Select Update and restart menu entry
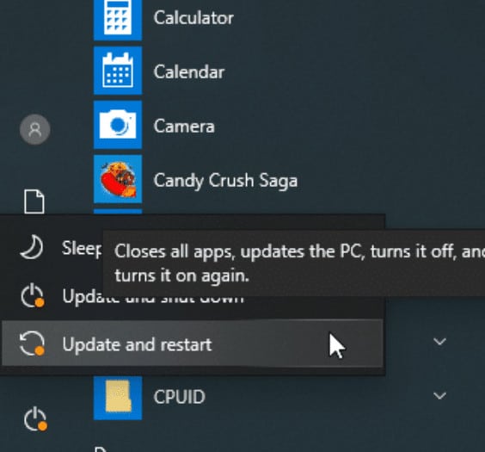 (x=193, y=343)
